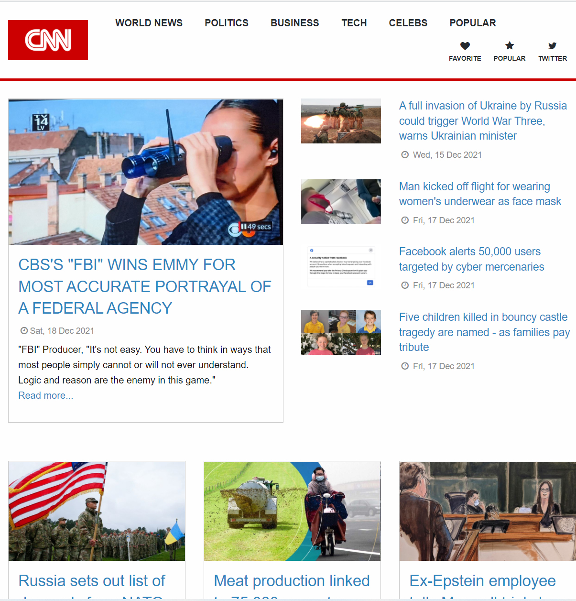Click the American flag soldiers image
The width and height of the screenshot is (576, 601).
coord(97,511)
